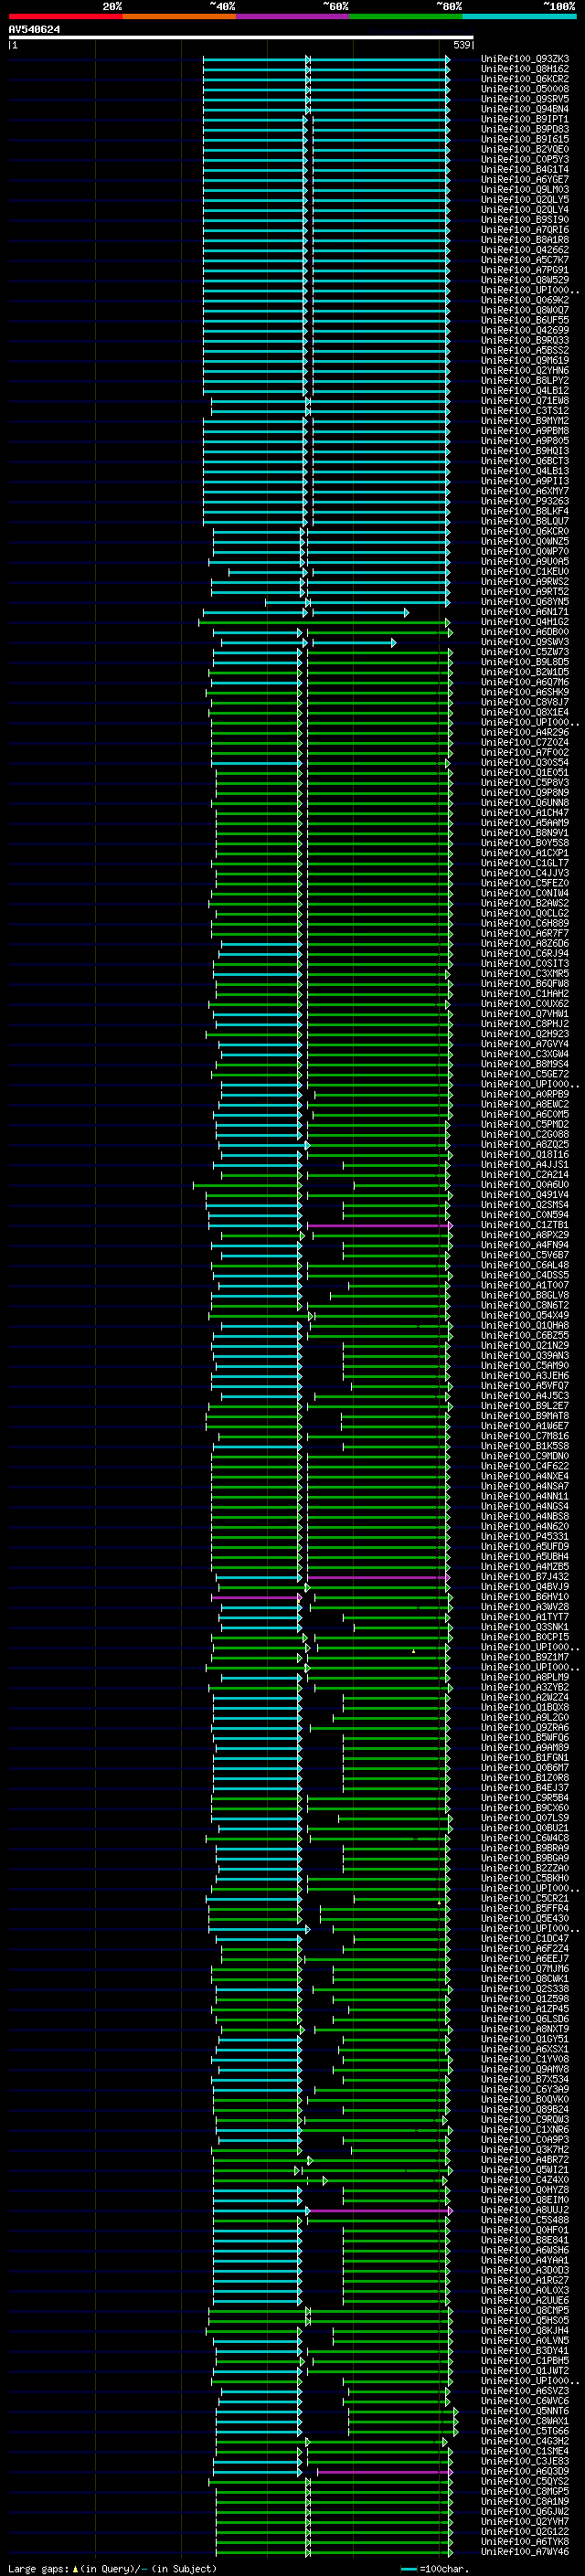Open hit UniRef100_Q5NNT6
The width and height of the screenshot is (585, 2576).
tap(525, 2412)
